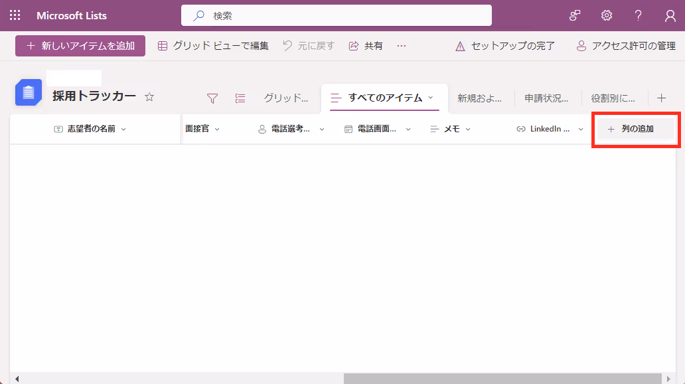This screenshot has height=384, width=685.
Task: Click the 電話画面... column header
Action: point(376,129)
